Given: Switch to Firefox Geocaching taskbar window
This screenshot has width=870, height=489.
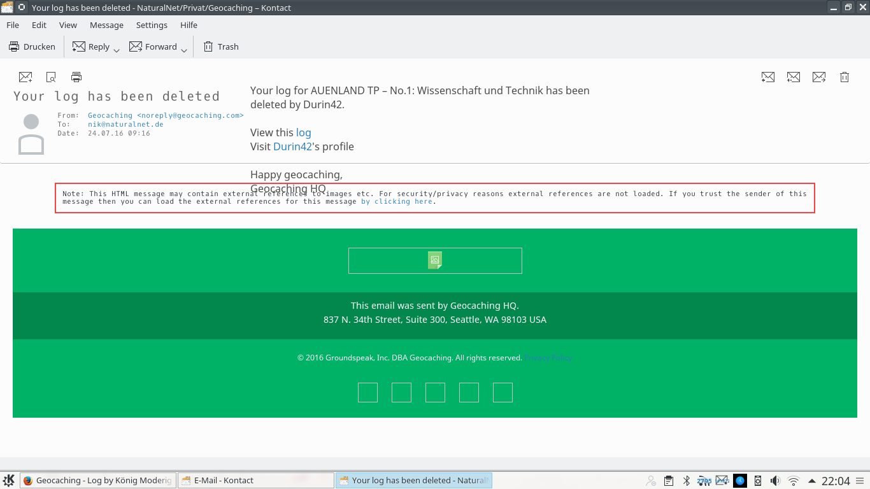Looking at the screenshot, I should coord(97,481).
